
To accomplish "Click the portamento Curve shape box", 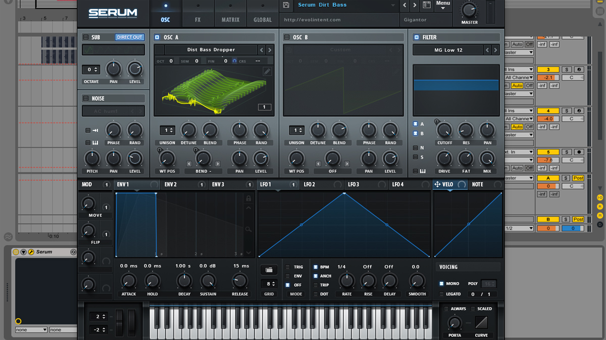I will click(x=481, y=322).
